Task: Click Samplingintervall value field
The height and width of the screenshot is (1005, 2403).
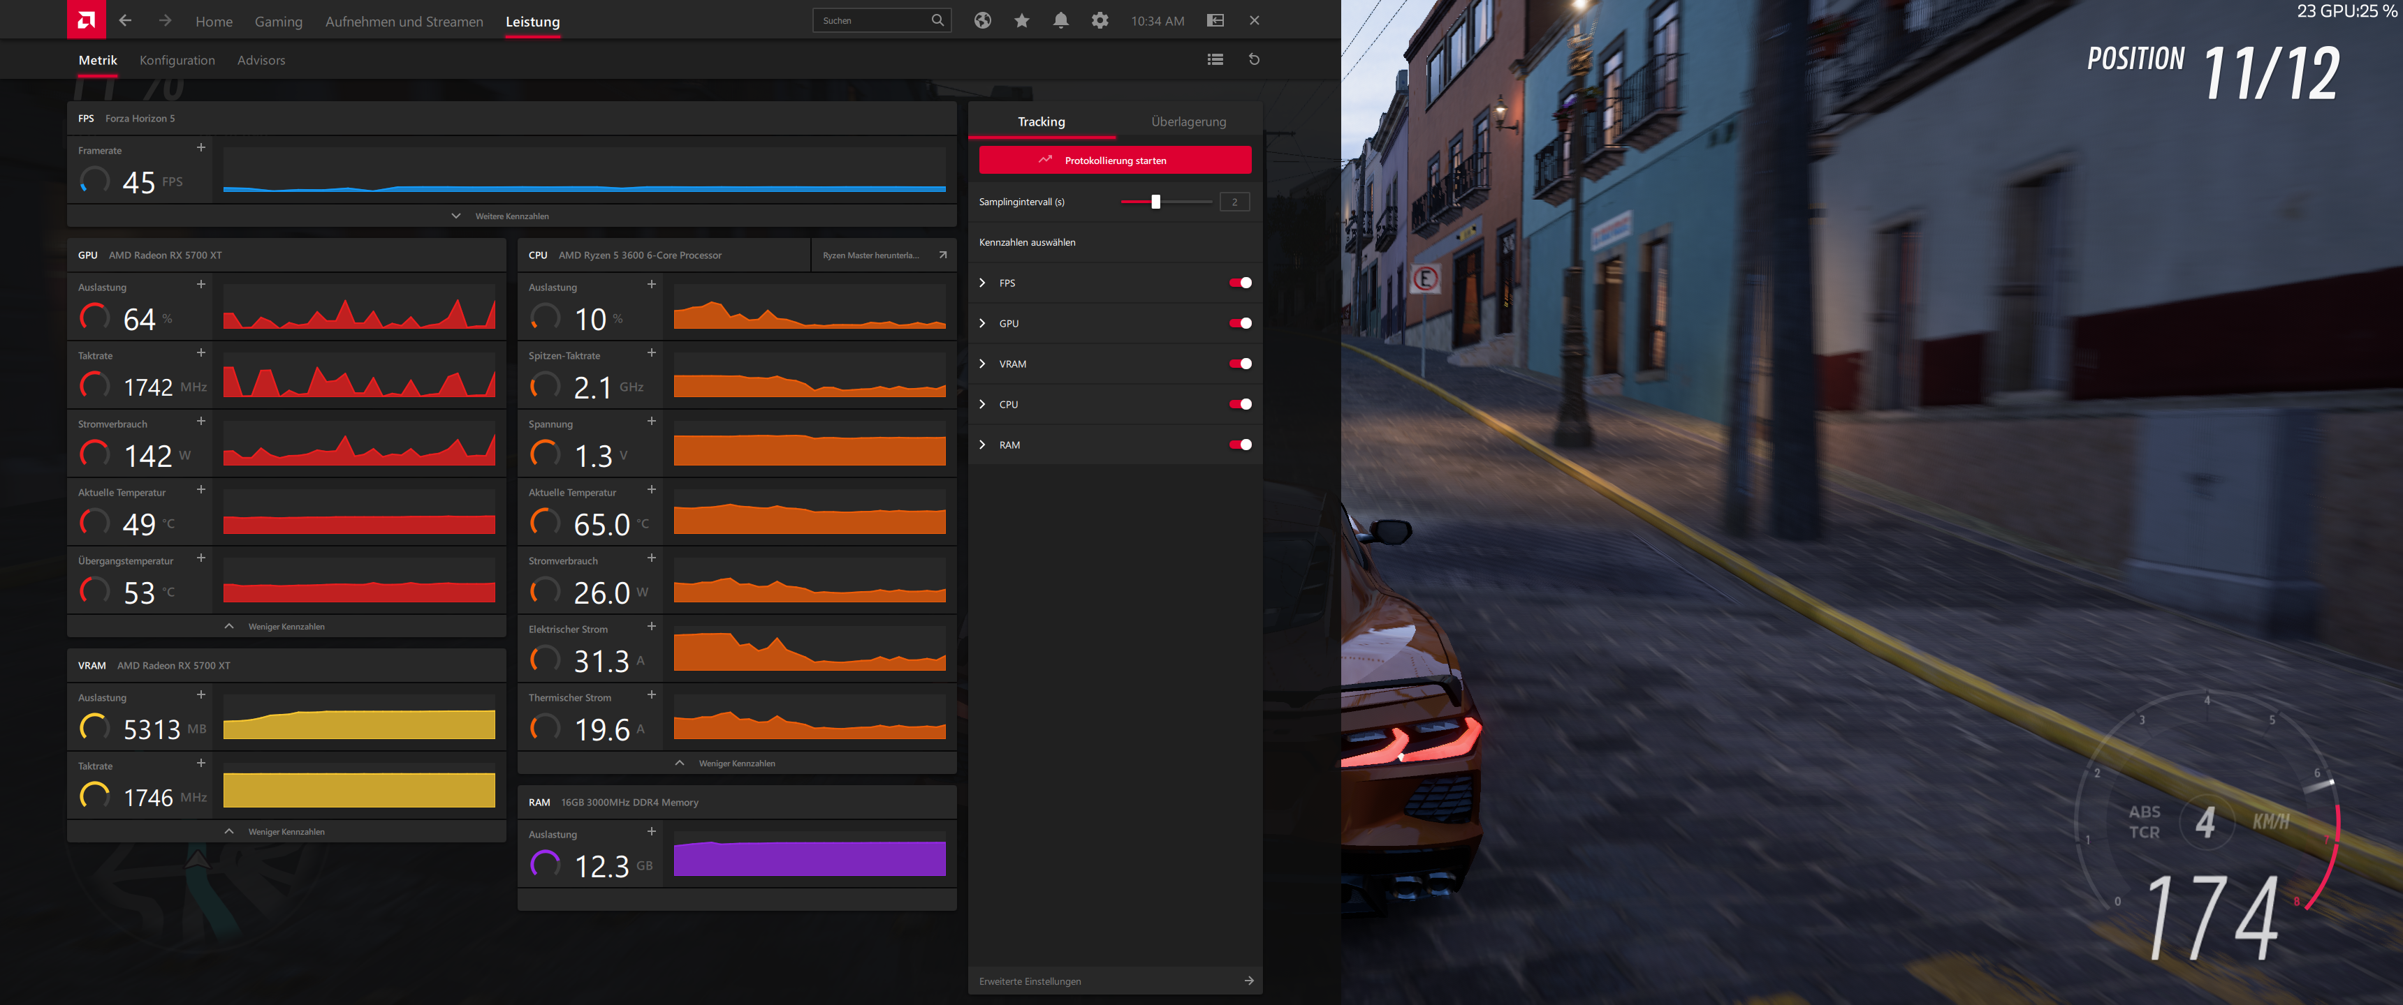Action: (x=1234, y=202)
